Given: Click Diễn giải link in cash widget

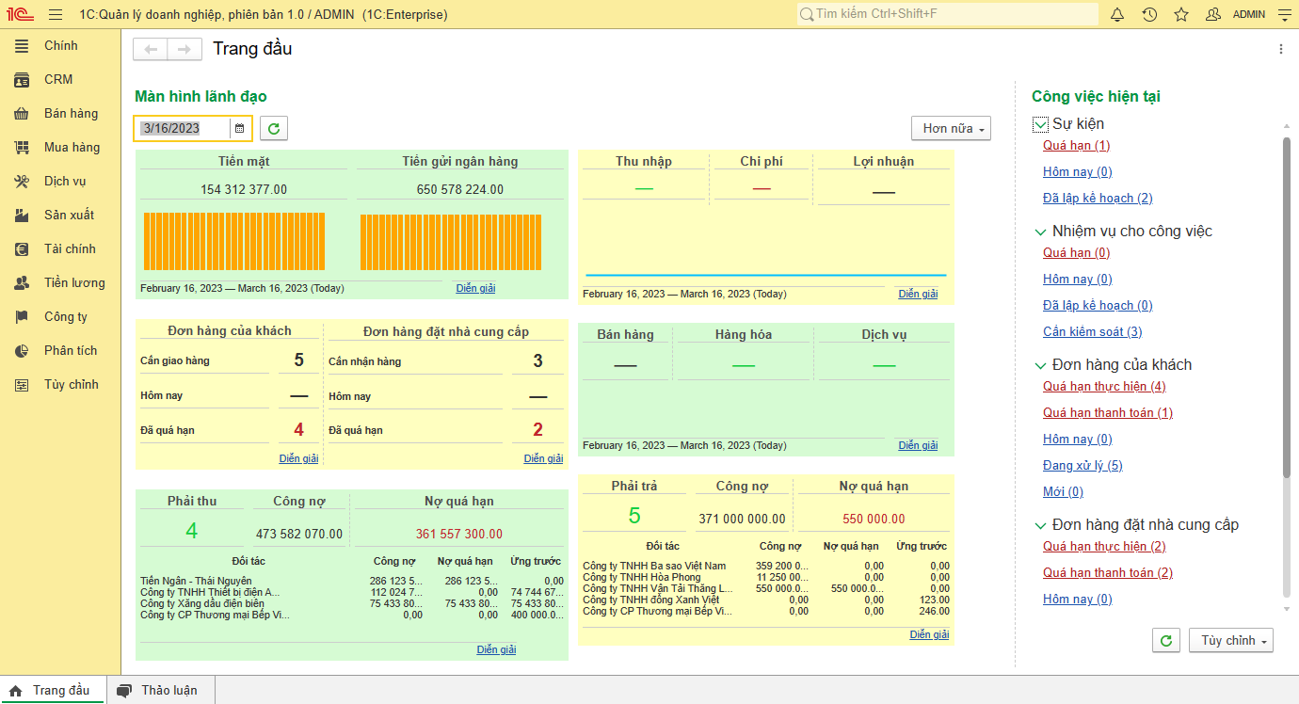Looking at the screenshot, I should [x=475, y=288].
